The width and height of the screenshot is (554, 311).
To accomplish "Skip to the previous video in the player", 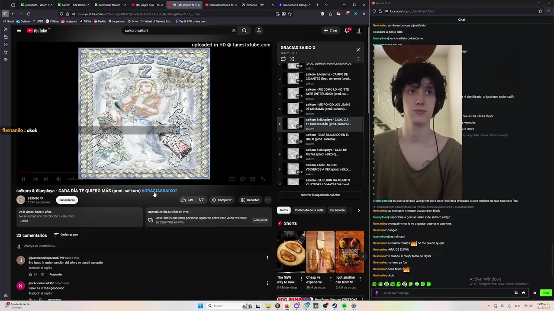I will [x=35, y=179].
